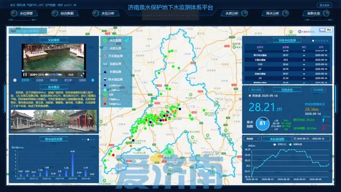Image resolution: width=341 pixels, height=192 pixels.
Task: Click orange legend dot 下降超5cm
Action: pos(105,99)
